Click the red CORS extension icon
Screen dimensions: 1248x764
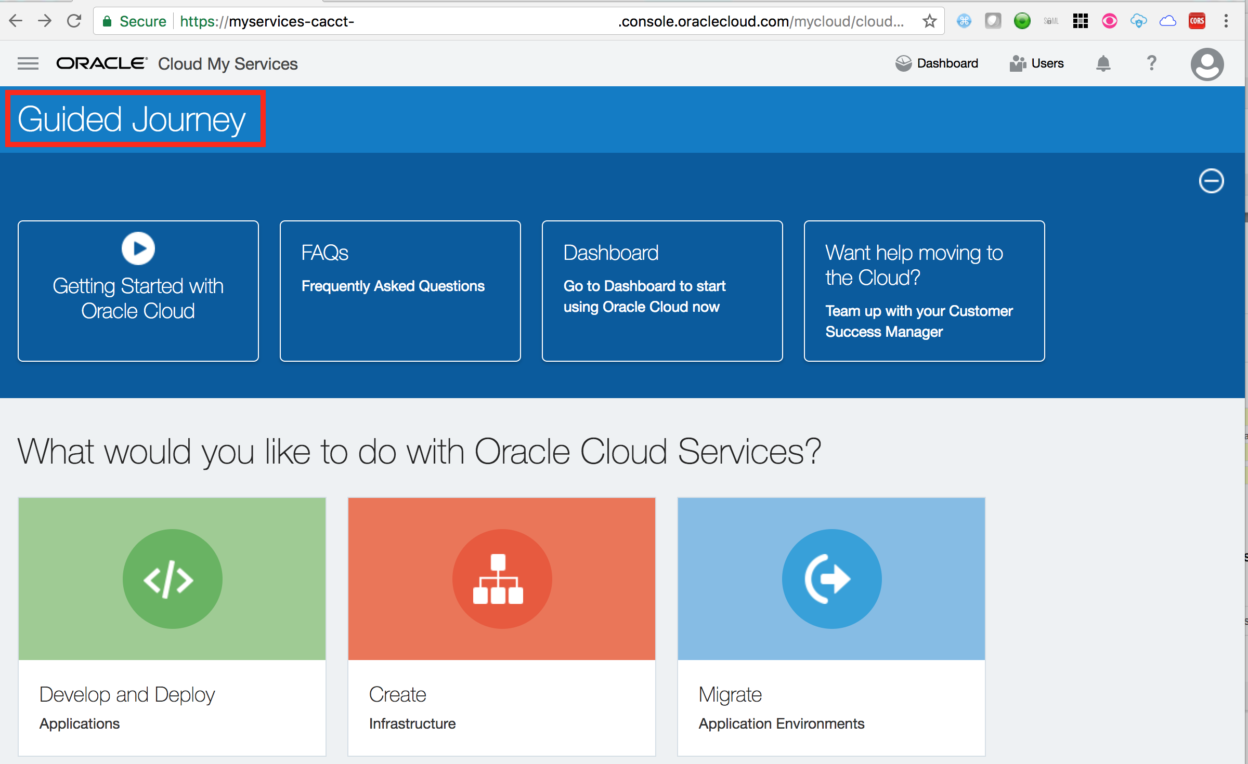point(1197,21)
